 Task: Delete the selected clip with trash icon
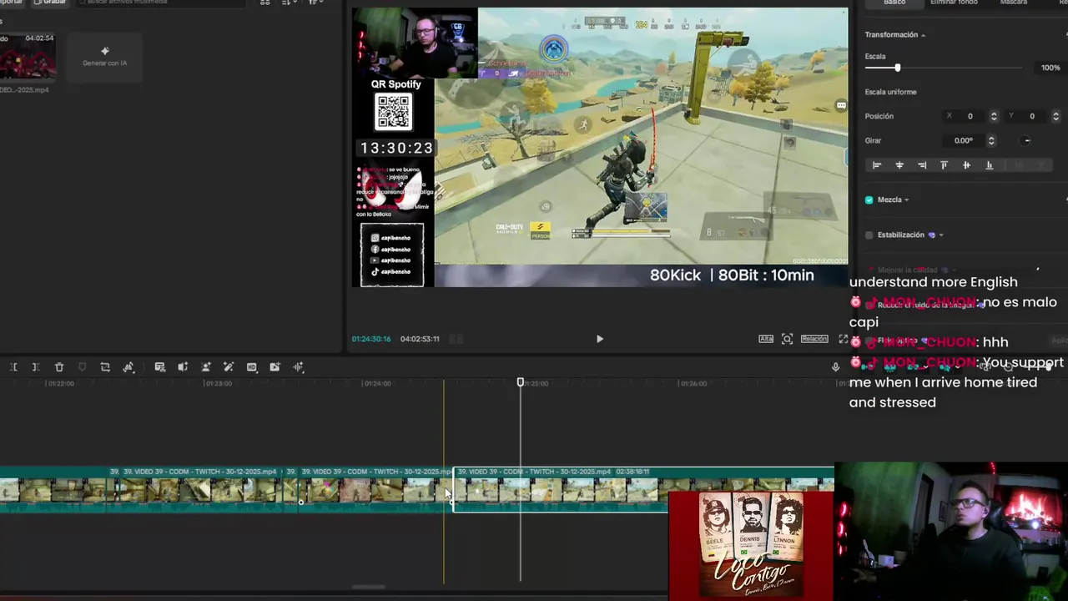coord(59,367)
